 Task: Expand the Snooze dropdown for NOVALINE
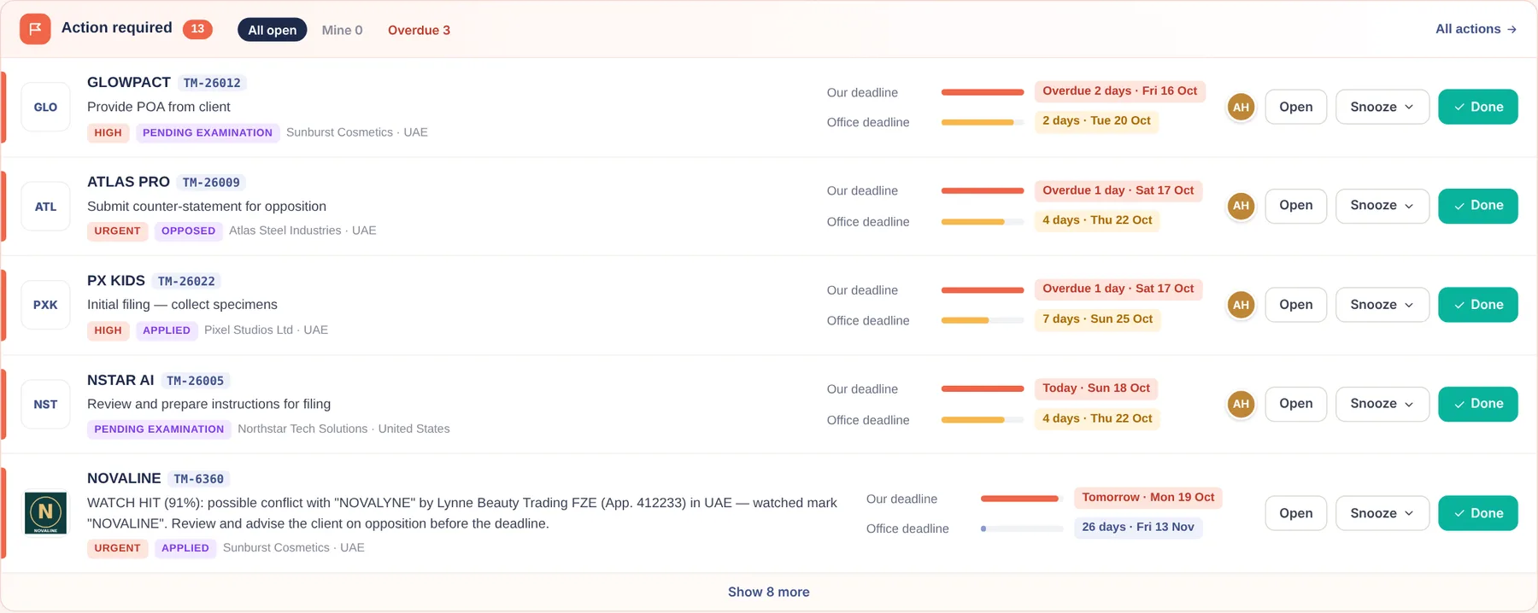coord(1382,513)
